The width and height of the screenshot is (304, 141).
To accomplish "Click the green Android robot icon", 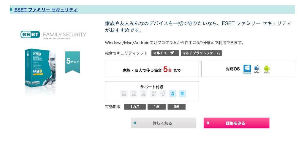I will 267,69.
